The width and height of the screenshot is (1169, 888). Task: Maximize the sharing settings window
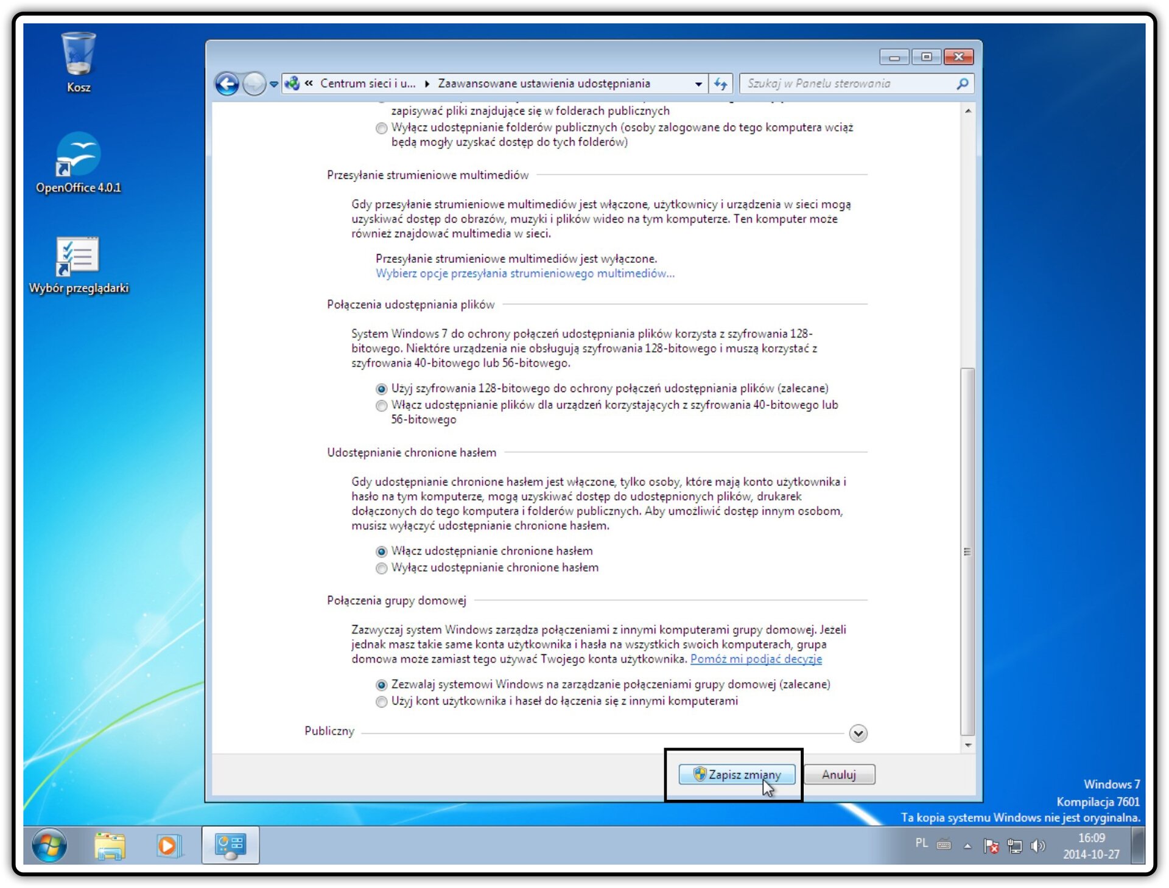[x=926, y=57]
